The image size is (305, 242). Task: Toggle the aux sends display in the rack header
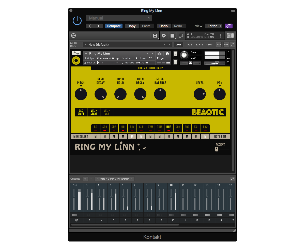coord(226,45)
